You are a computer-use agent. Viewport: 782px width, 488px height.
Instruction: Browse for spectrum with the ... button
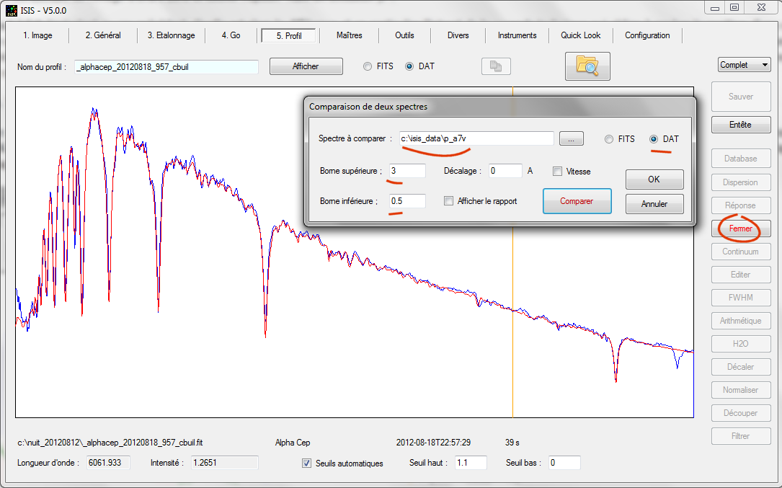572,138
